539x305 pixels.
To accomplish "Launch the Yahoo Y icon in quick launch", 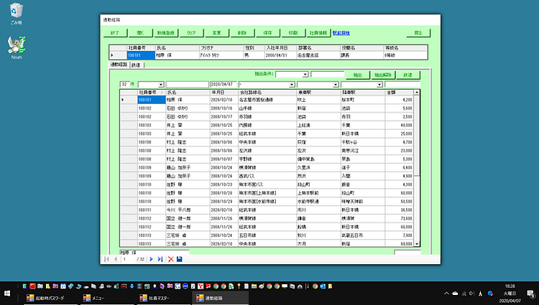I will (200, 286).
